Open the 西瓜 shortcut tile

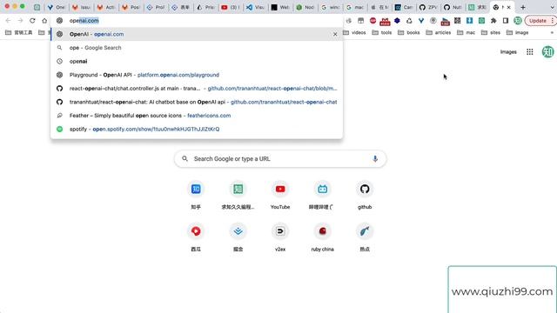point(196,237)
